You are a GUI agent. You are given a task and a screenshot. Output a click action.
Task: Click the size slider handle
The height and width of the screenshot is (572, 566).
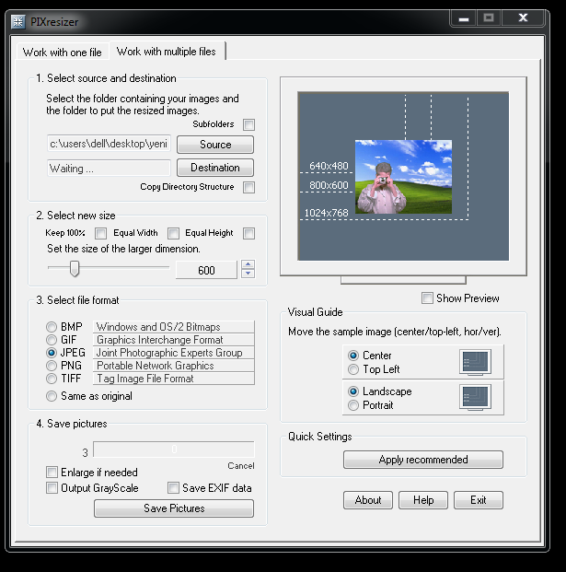[x=75, y=269]
